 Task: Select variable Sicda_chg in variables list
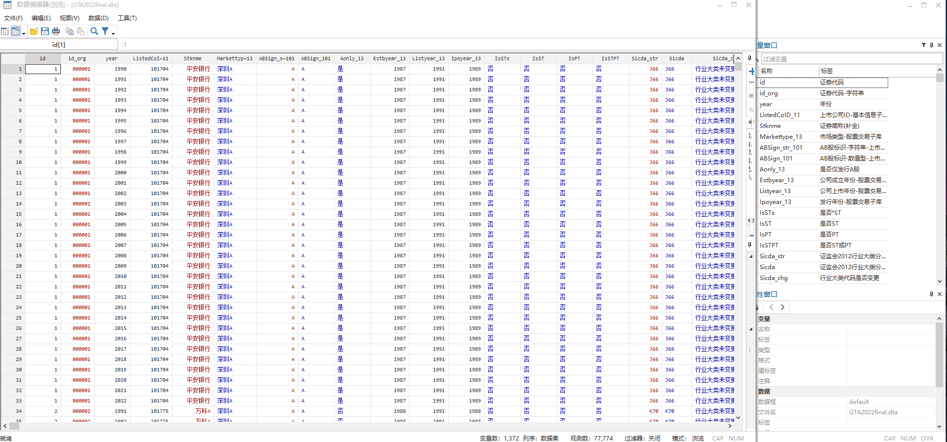(822, 278)
